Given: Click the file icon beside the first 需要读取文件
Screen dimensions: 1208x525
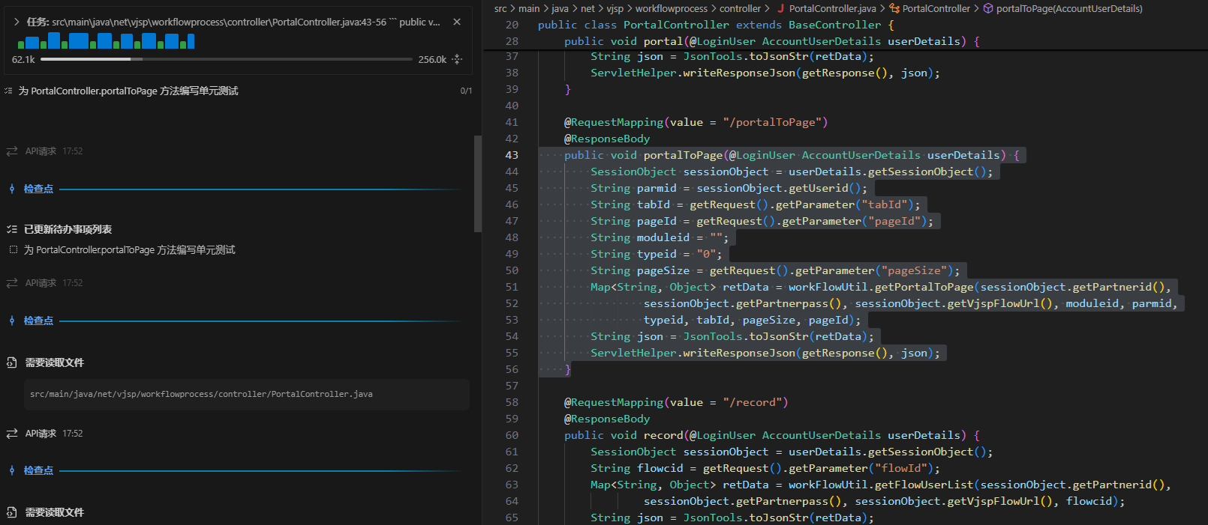Looking at the screenshot, I should (x=12, y=362).
